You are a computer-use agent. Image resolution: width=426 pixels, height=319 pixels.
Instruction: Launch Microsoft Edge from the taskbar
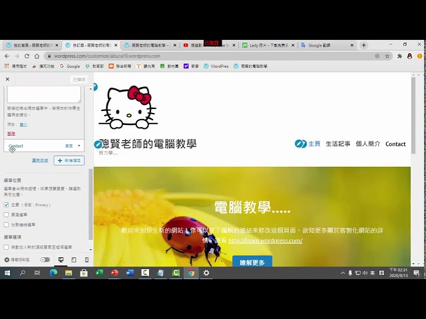[x=53, y=273]
